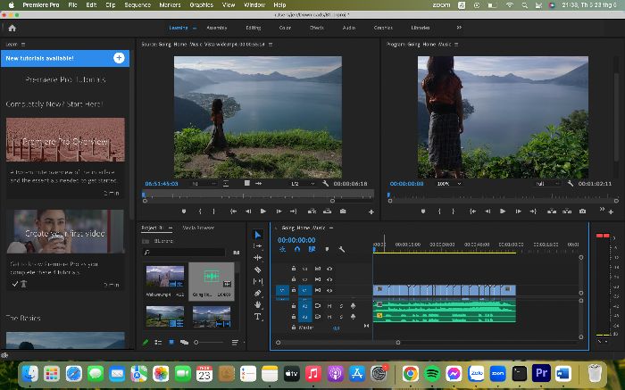Click Overwrite button in Source monitor
This screenshot has width=625, height=390.
(x=328, y=212)
